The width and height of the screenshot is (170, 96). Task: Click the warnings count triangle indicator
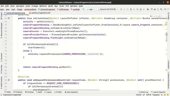click(156, 16)
